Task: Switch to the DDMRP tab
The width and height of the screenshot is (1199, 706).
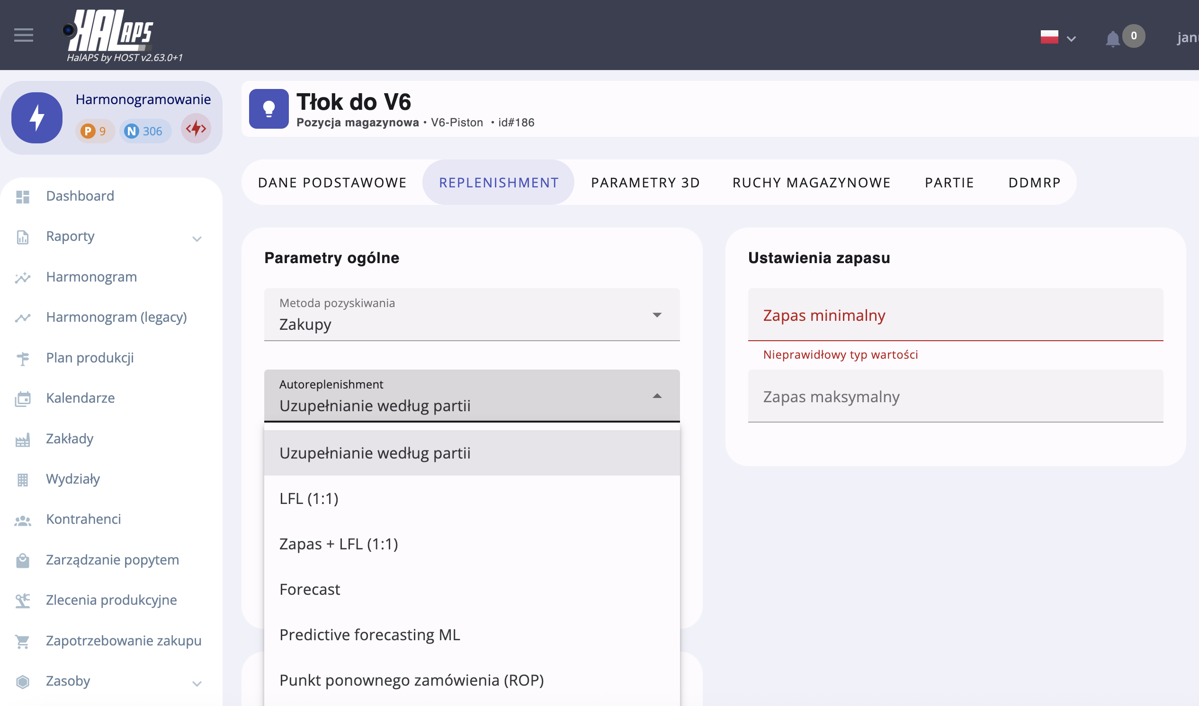Action: (x=1034, y=182)
